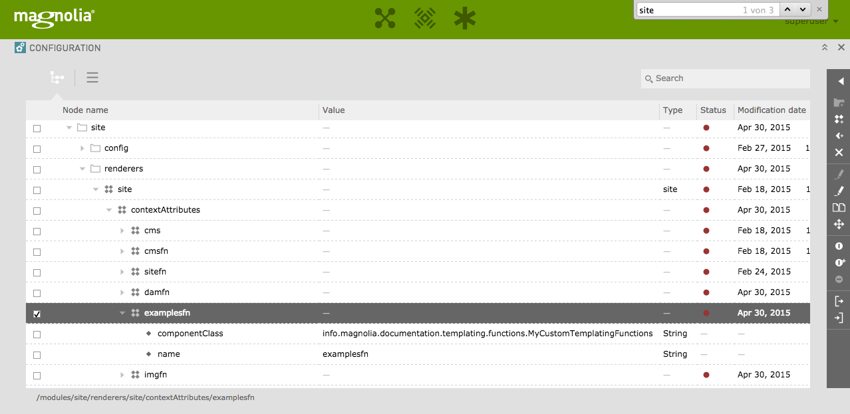This screenshot has width=850, height=414.
Task: Click the Search field in Configuration
Action: [726, 78]
